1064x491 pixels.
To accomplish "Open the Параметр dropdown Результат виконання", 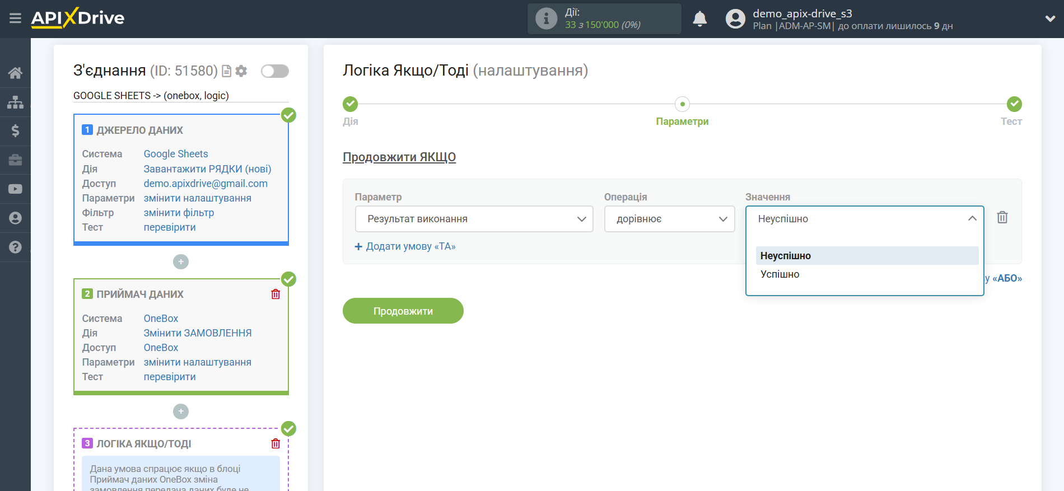I will click(x=474, y=219).
